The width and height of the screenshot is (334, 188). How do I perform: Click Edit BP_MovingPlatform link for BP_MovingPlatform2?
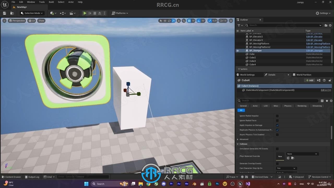pos(318,47)
